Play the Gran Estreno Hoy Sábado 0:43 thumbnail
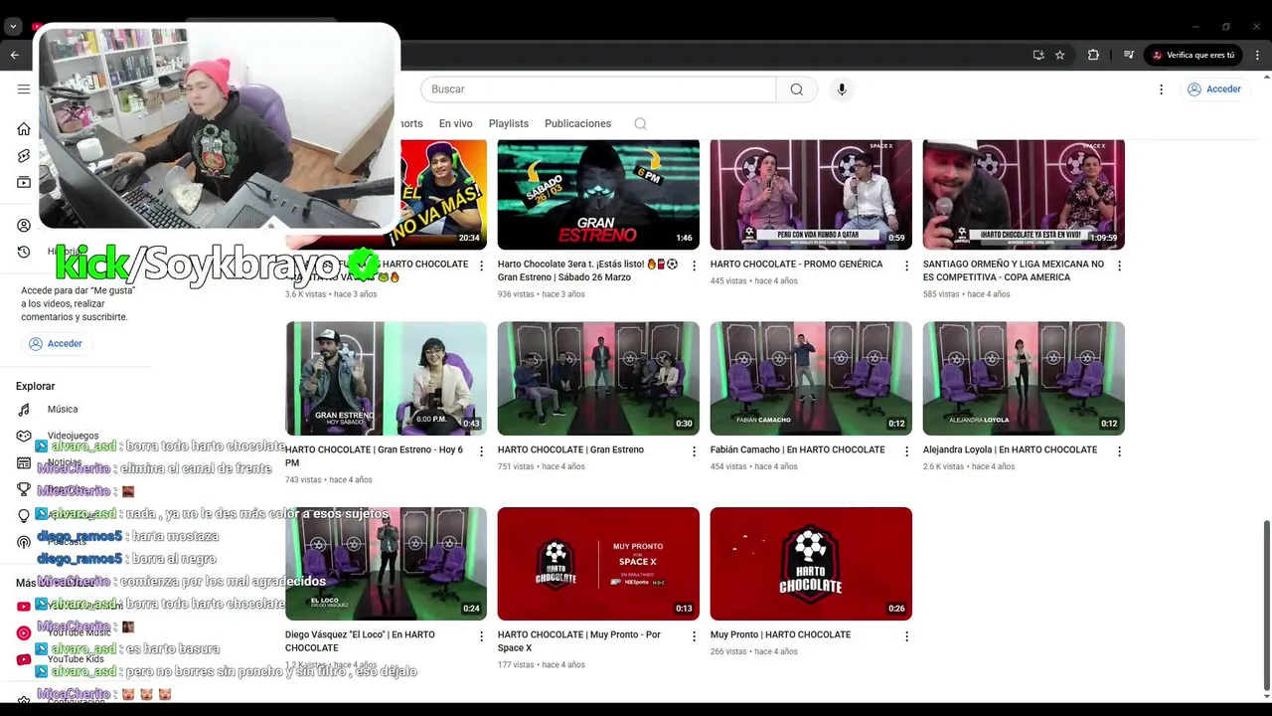 (x=386, y=378)
